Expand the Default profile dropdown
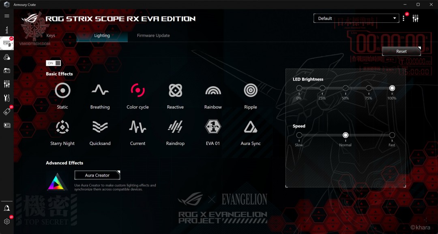Image resolution: width=438 pixels, height=234 pixels. point(356,18)
